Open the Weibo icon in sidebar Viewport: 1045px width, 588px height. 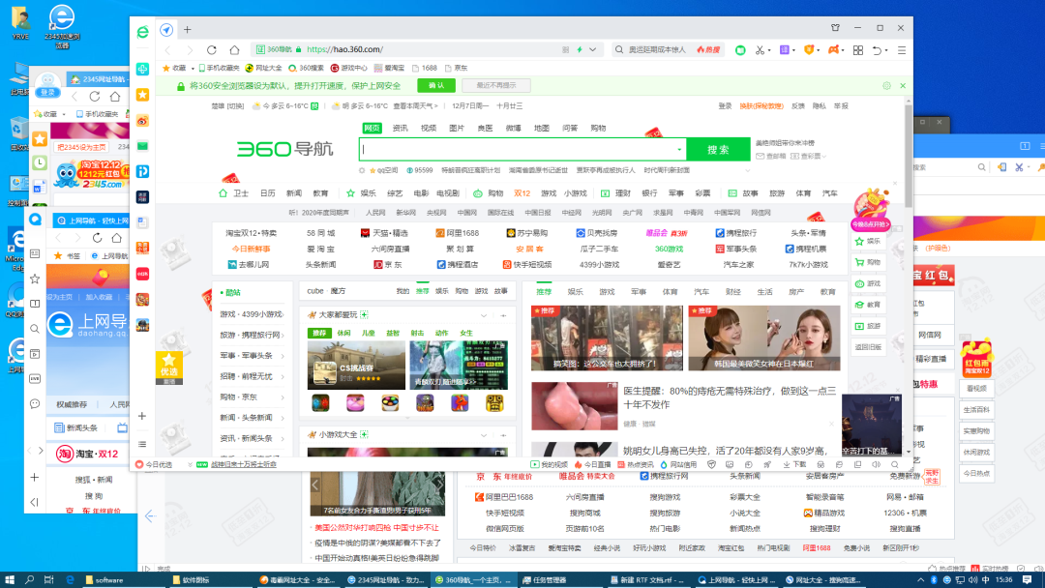142,121
